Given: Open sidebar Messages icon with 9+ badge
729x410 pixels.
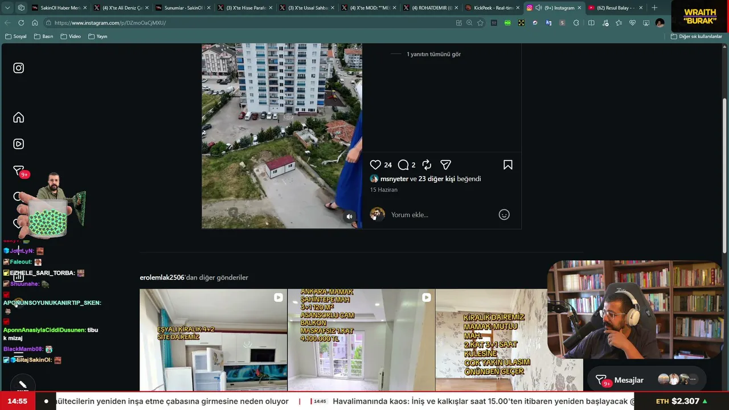Looking at the screenshot, I should coord(20,171).
